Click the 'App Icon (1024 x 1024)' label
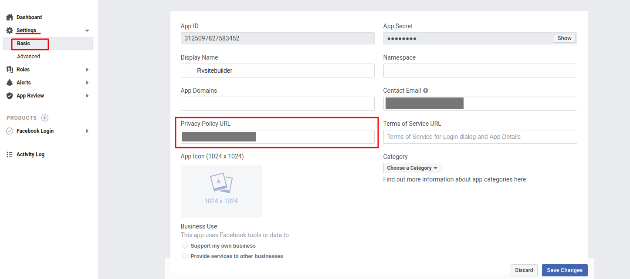This screenshot has height=279, width=630. (x=212, y=156)
